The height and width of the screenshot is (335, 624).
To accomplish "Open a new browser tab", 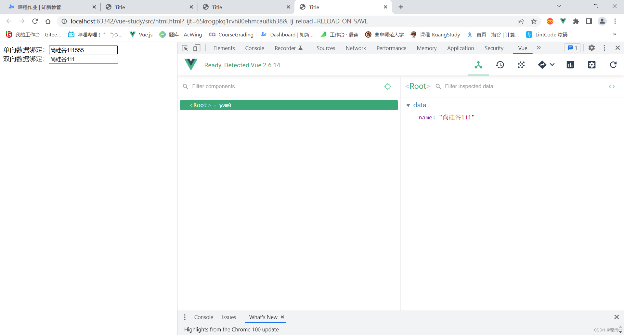I will tap(401, 7).
